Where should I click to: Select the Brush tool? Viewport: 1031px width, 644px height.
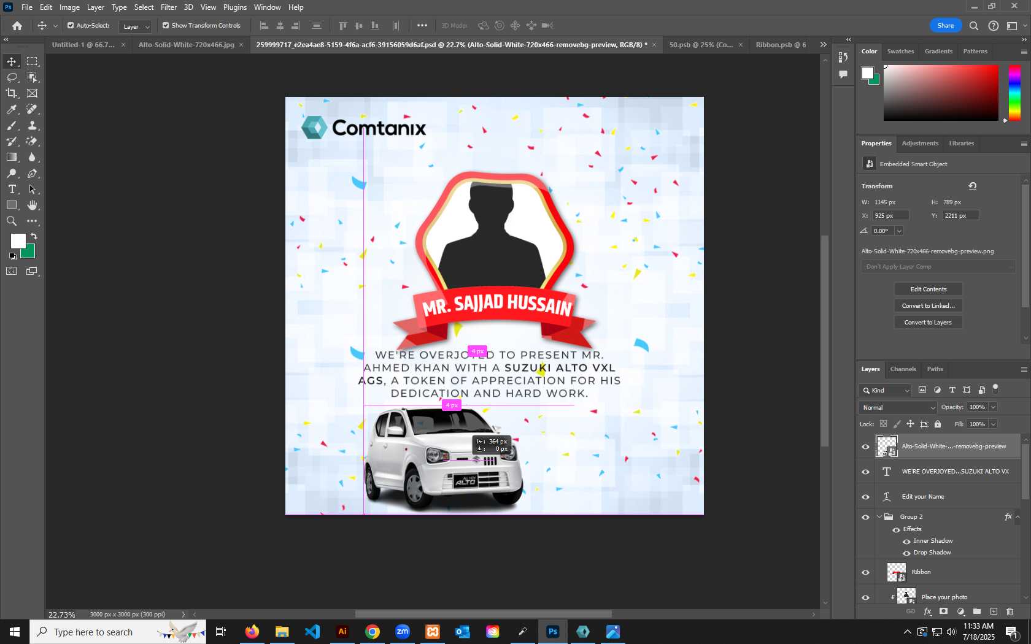coord(12,125)
